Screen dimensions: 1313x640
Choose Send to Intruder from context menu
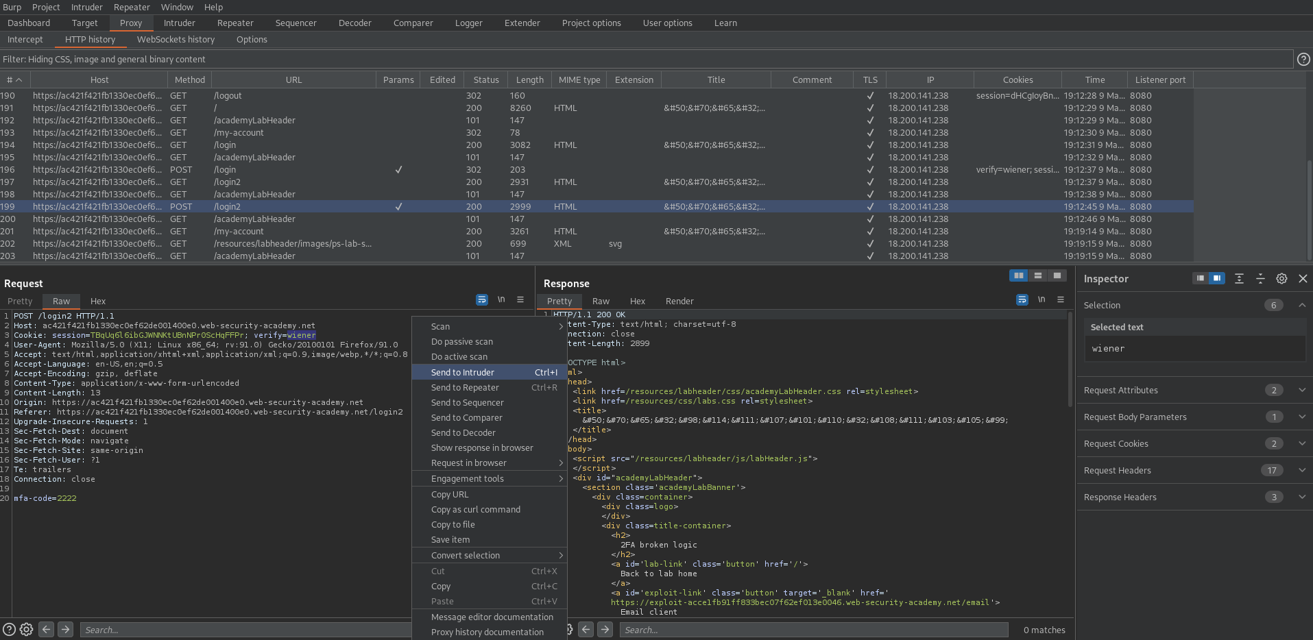point(490,372)
